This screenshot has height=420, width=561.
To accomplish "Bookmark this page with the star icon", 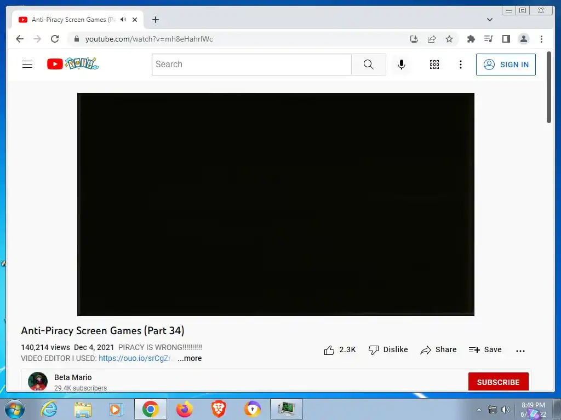I will pyautogui.click(x=449, y=39).
